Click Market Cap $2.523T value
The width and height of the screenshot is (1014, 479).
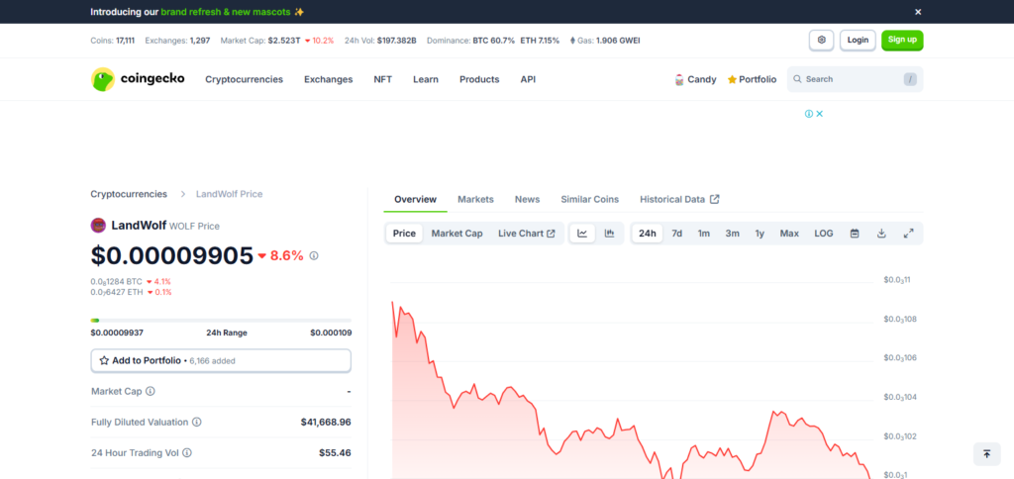(284, 40)
